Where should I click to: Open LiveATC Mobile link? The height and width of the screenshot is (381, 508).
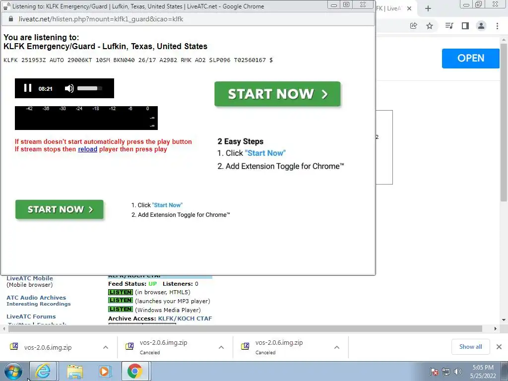point(30,278)
